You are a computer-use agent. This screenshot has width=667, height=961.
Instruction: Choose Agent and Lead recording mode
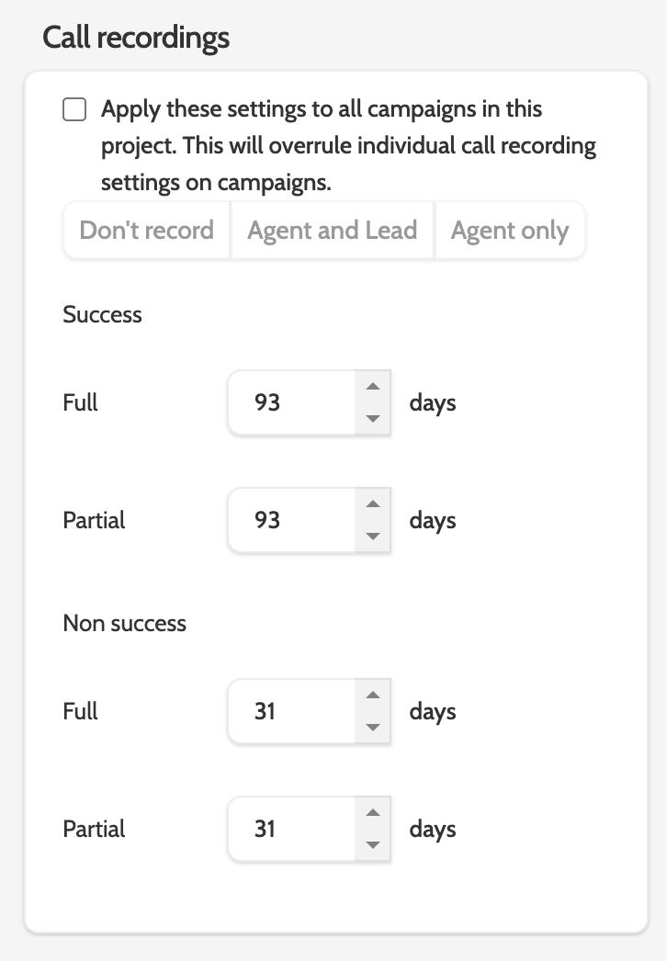click(332, 231)
